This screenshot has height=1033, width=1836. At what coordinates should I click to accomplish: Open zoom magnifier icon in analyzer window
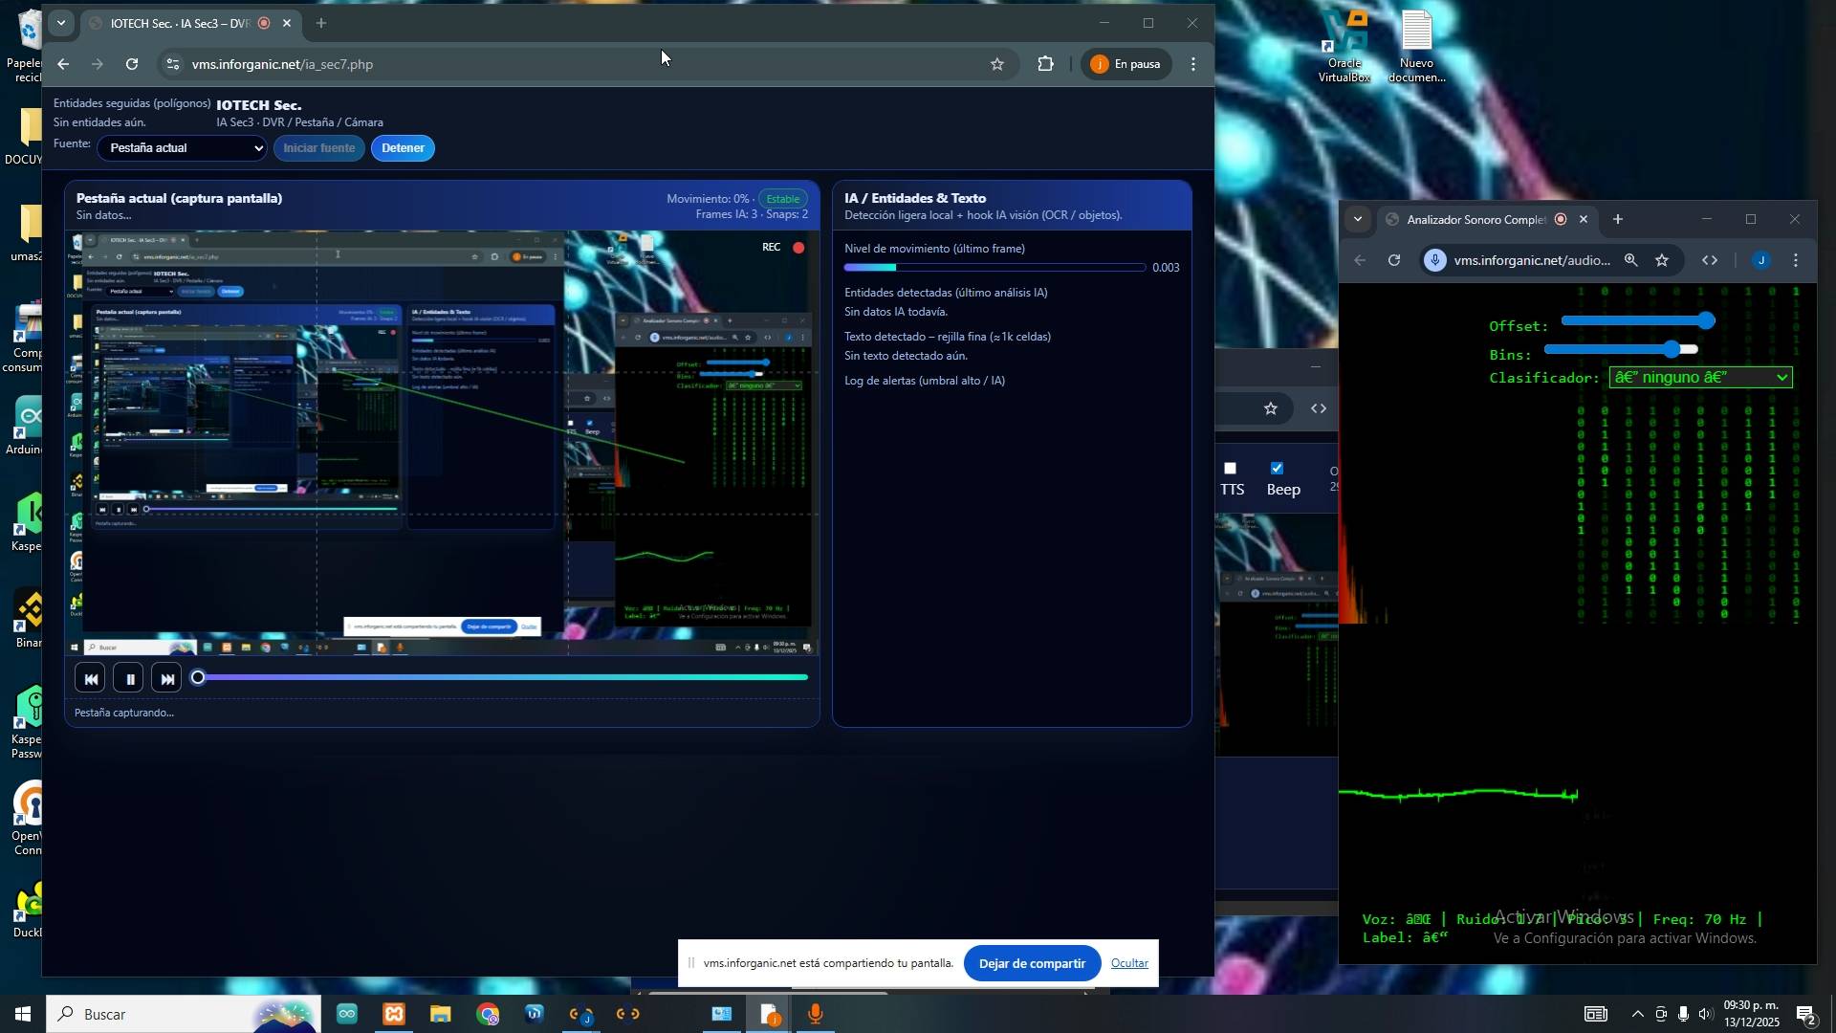click(x=1631, y=260)
